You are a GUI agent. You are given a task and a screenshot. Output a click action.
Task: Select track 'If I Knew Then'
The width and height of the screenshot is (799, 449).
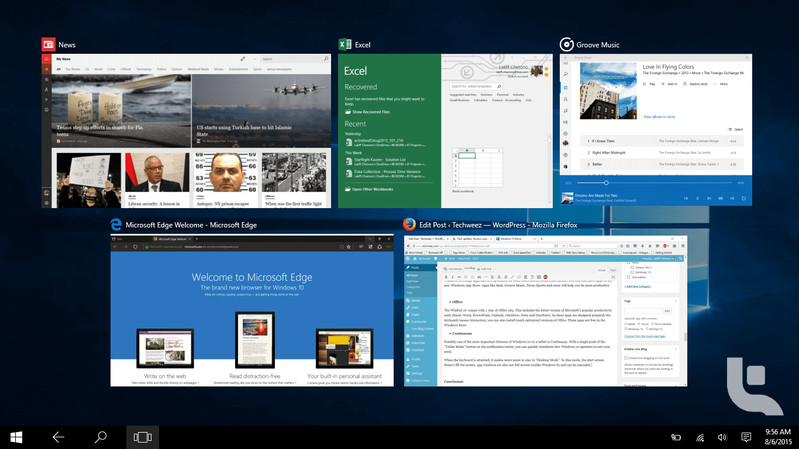click(x=662, y=141)
